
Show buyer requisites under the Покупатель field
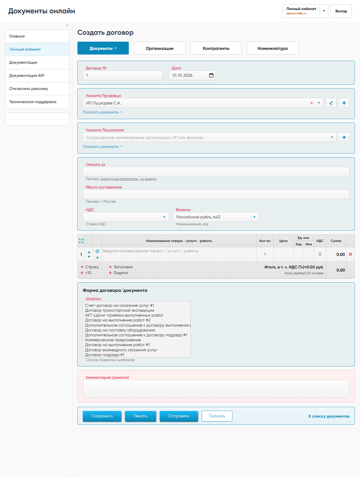pos(103,147)
